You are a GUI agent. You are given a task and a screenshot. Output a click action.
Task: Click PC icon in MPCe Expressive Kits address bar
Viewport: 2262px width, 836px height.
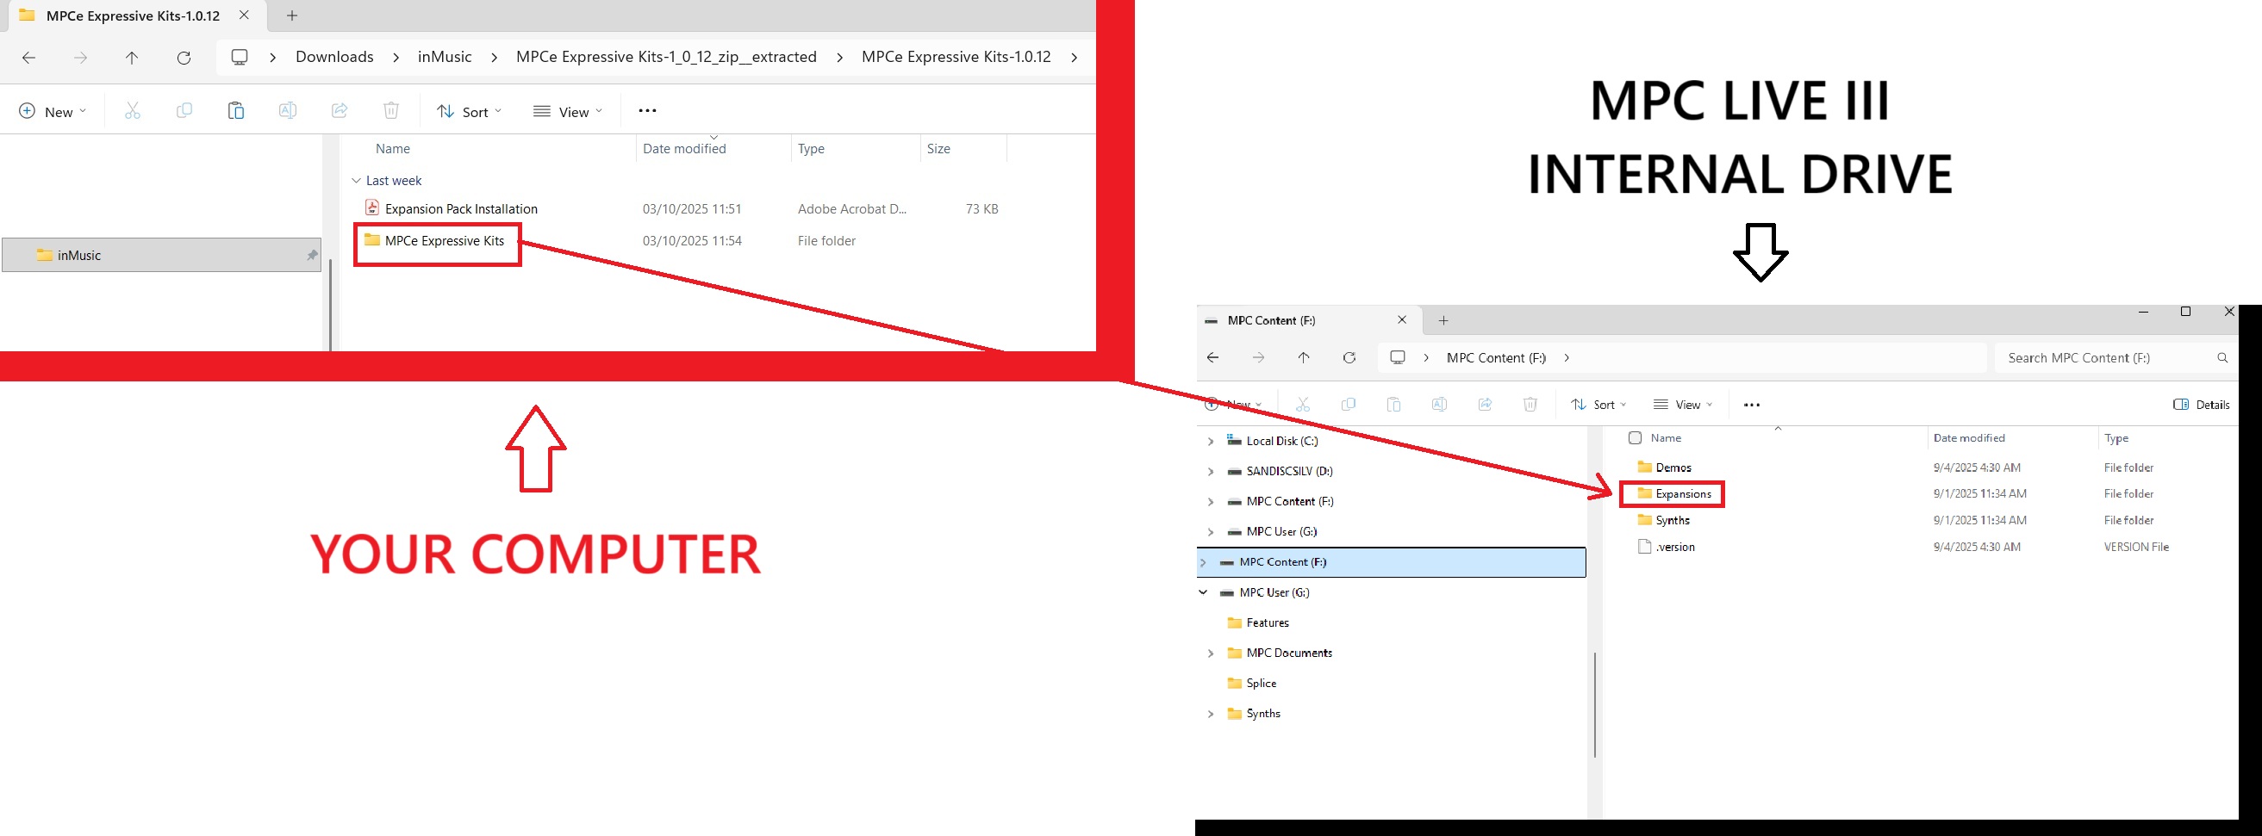tap(239, 57)
